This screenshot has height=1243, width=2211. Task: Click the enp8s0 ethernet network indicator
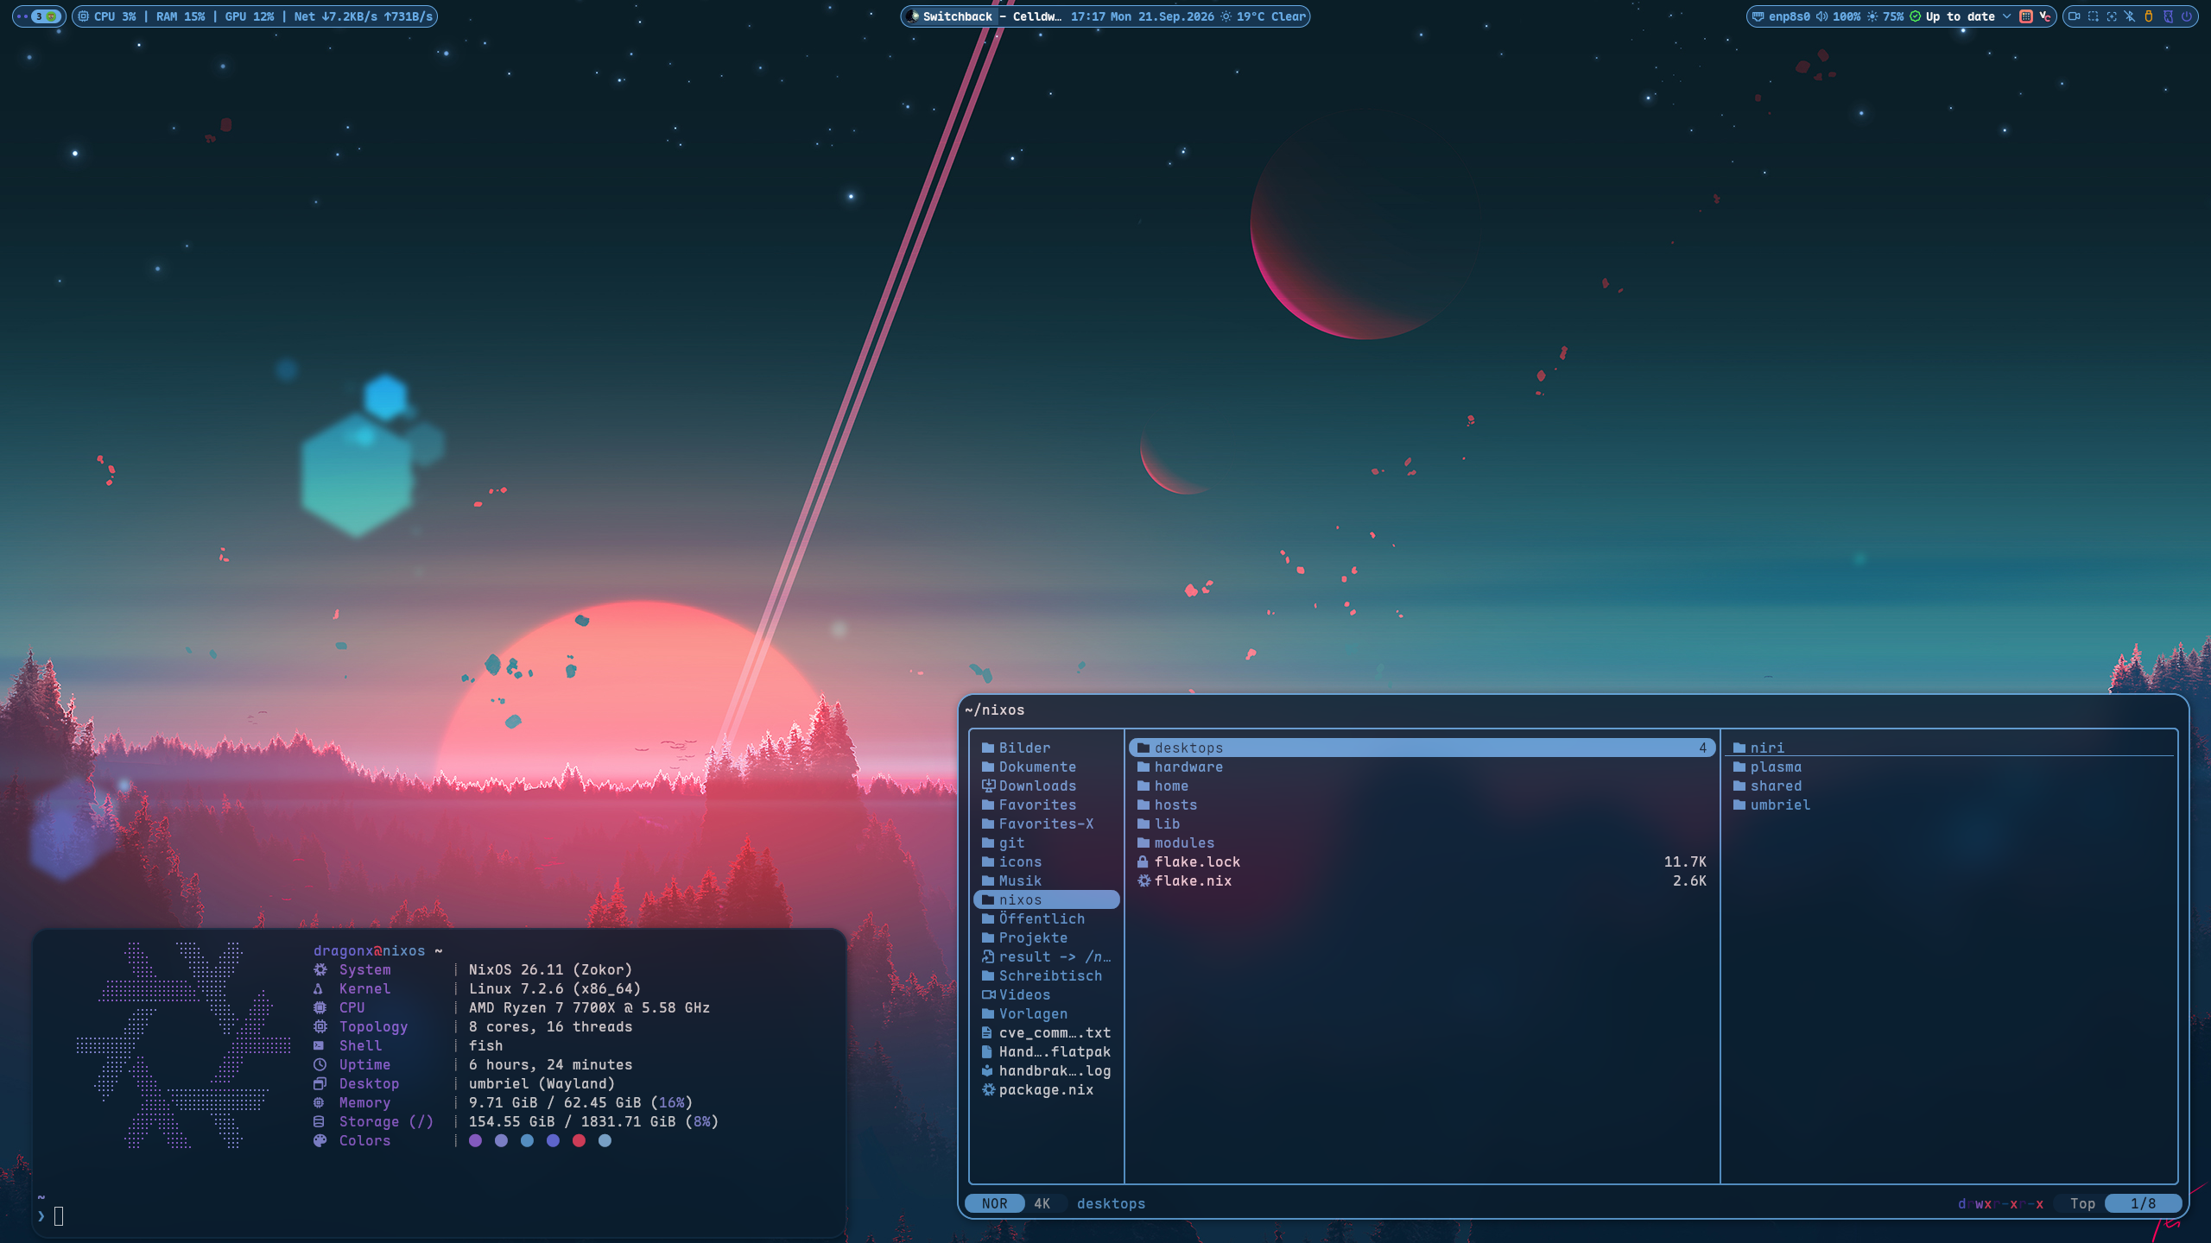point(1781,16)
